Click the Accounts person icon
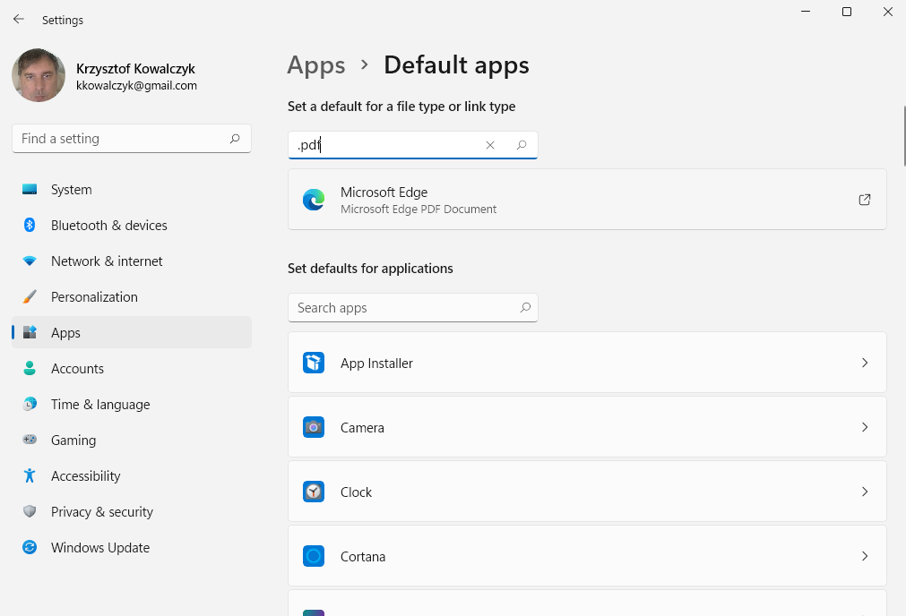This screenshot has height=616, width=906. (x=30, y=368)
